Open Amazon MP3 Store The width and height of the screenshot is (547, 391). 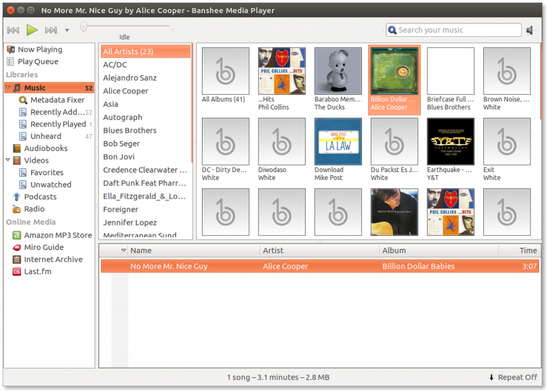coord(52,236)
